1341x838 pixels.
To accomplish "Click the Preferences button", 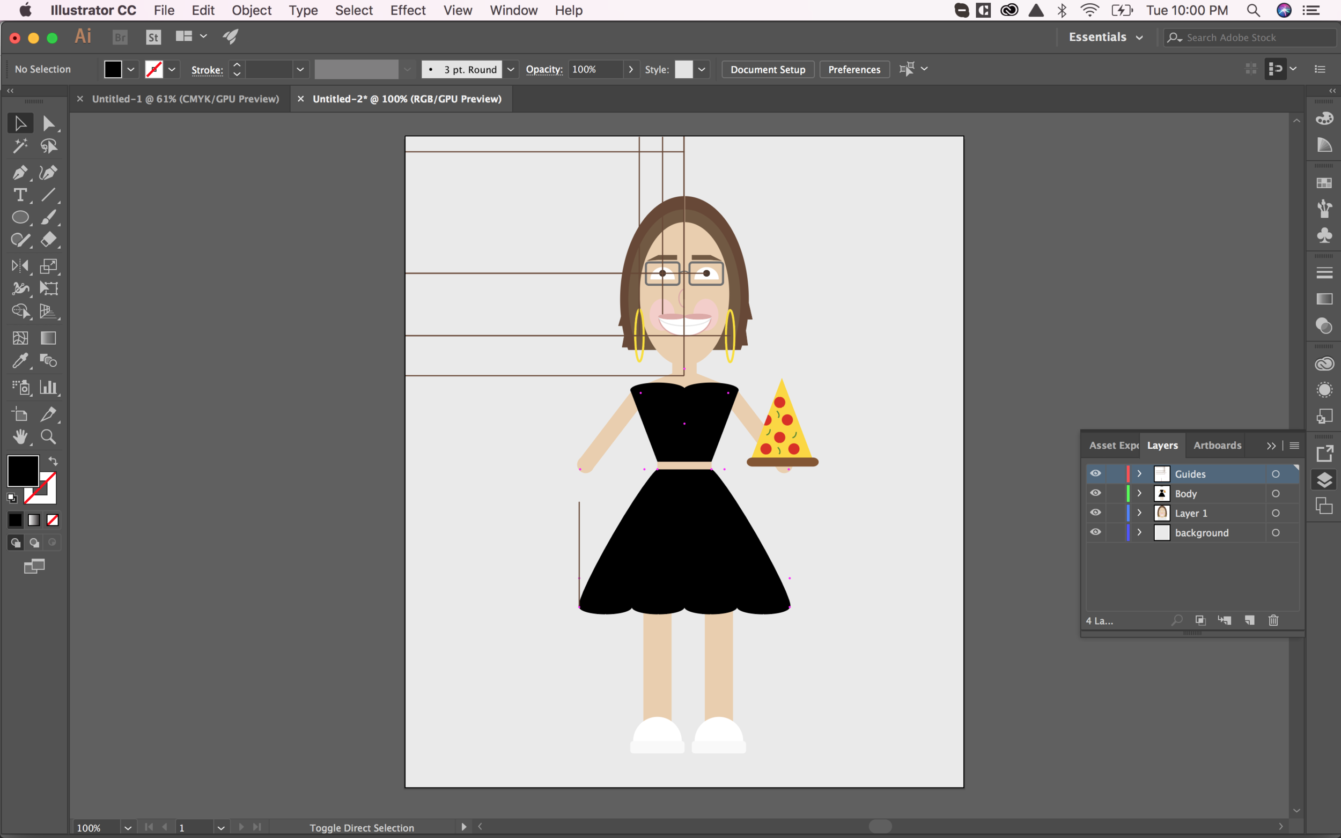I will pyautogui.click(x=854, y=69).
